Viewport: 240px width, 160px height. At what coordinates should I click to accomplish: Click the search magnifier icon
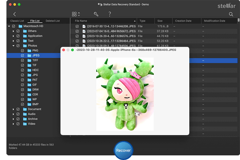tap(231, 14)
